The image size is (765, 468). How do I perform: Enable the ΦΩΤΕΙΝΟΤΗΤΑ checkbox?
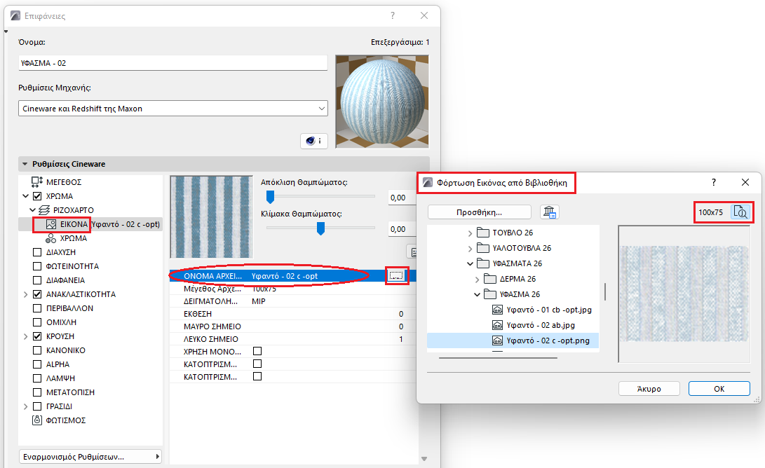coord(37,266)
